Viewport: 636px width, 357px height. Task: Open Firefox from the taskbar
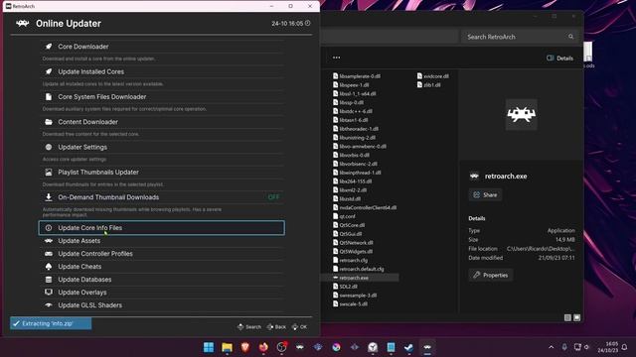point(263,347)
